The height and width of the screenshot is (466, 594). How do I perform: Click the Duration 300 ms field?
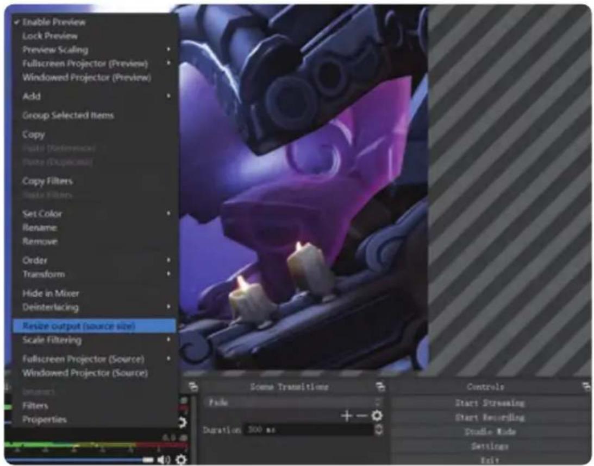(x=308, y=430)
